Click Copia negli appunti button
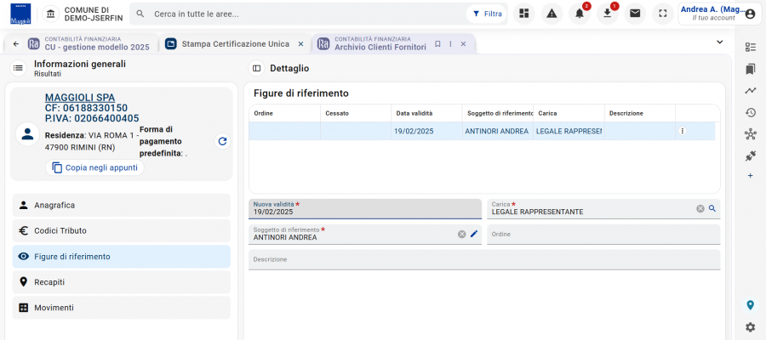 tap(94, 167)
